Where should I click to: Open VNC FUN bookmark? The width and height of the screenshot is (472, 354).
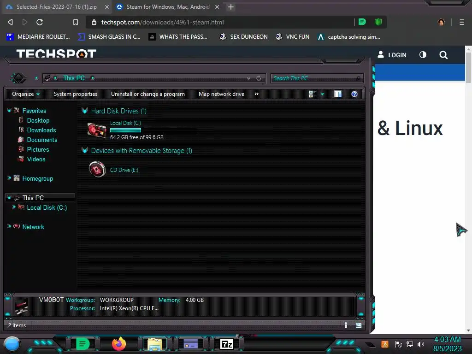(x=293, y=37)
